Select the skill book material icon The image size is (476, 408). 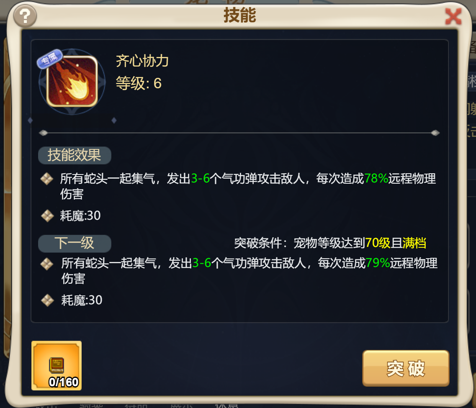(x=57, y=366)
